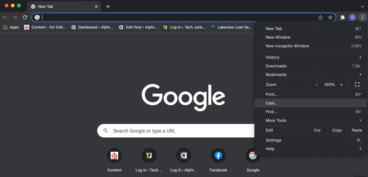Expand the History submenu
The image size is (368, 177).
310,57
